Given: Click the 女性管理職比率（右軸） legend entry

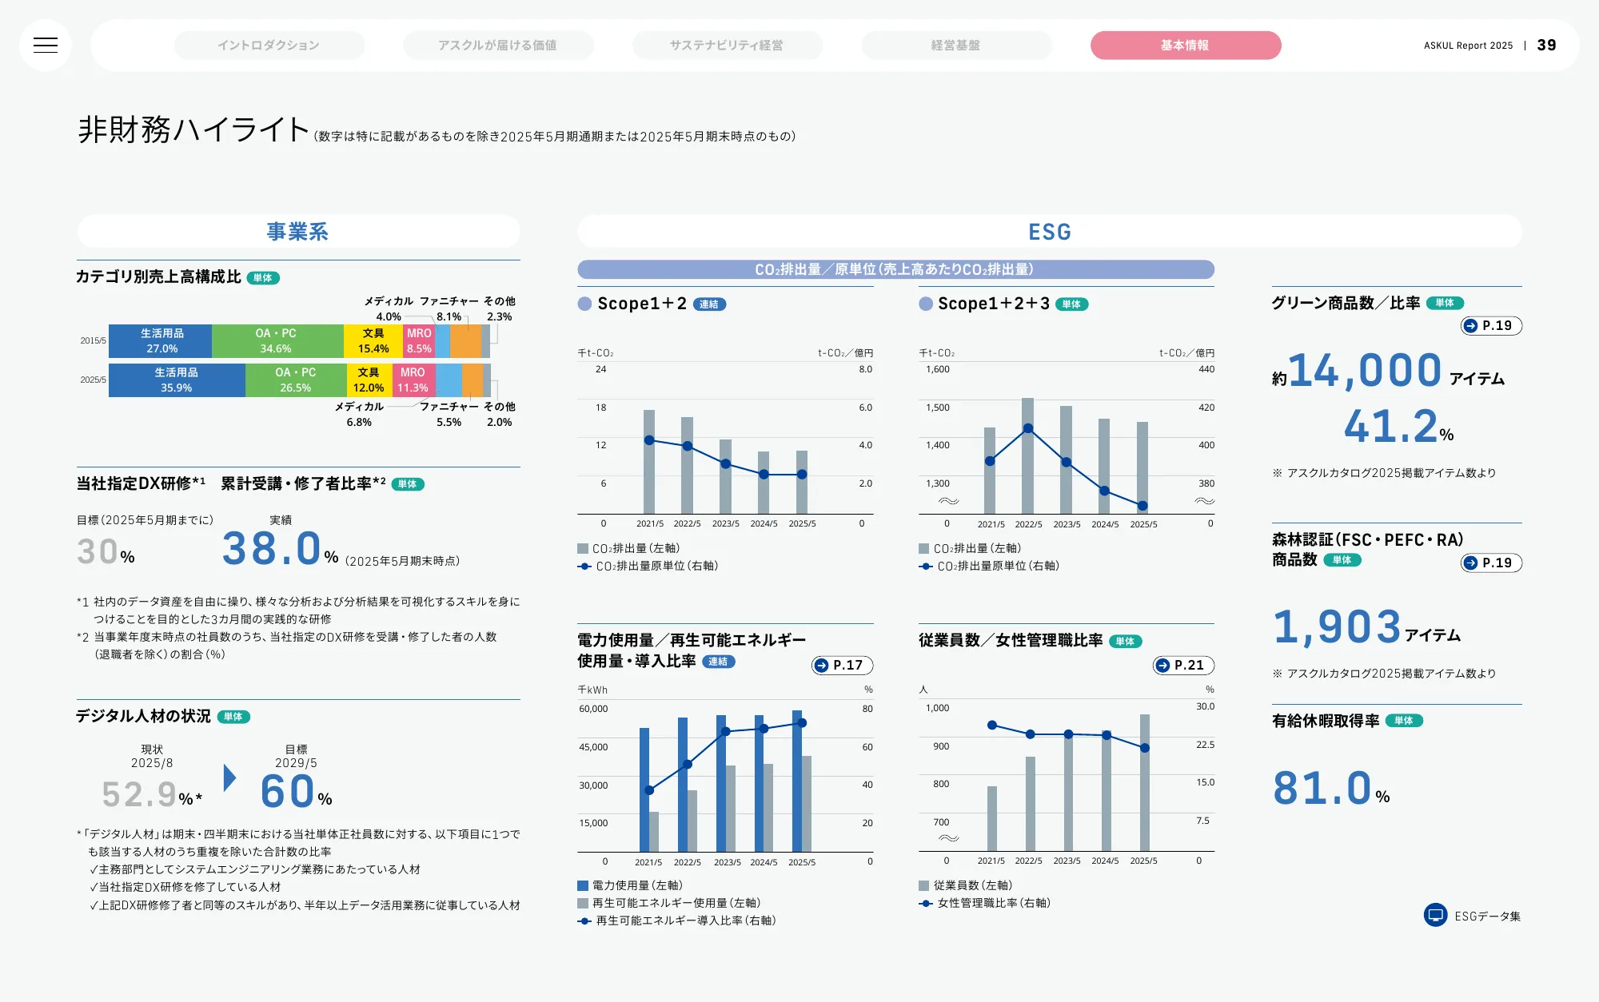Looking at the screenshot, I should 985,903.
